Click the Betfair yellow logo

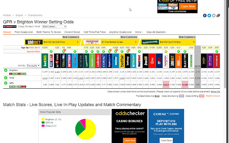pyautogui.click(x=122, y=61)
